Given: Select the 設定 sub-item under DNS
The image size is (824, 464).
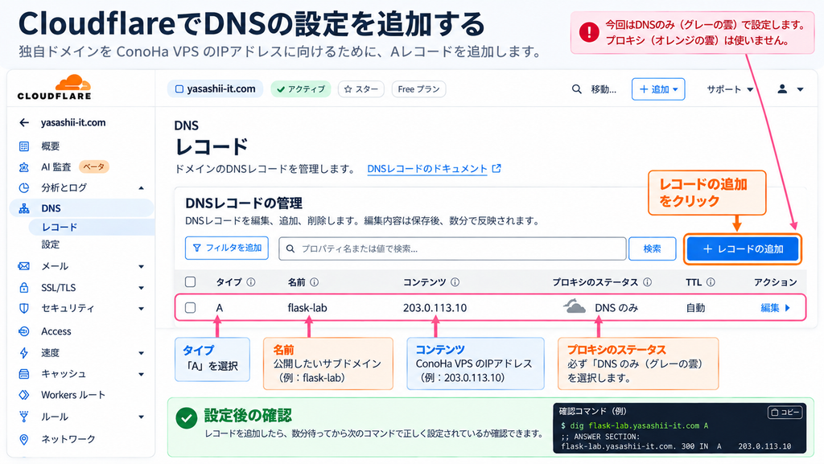Looking at the screenshot, I should 51,244.
